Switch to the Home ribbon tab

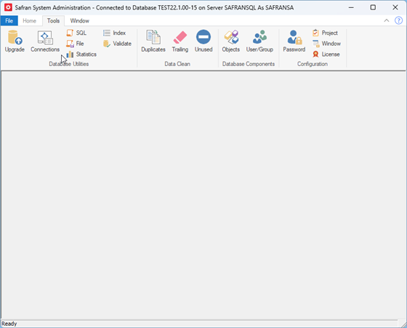click(29, 21)
